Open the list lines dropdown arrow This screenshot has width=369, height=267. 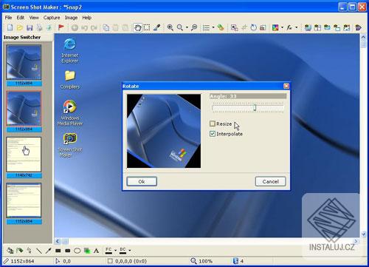click(213, 27)
